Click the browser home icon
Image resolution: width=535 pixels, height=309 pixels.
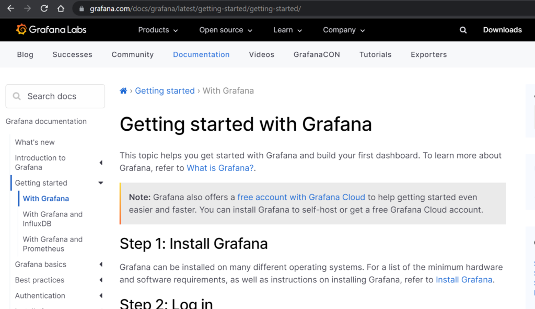(61, 9)
